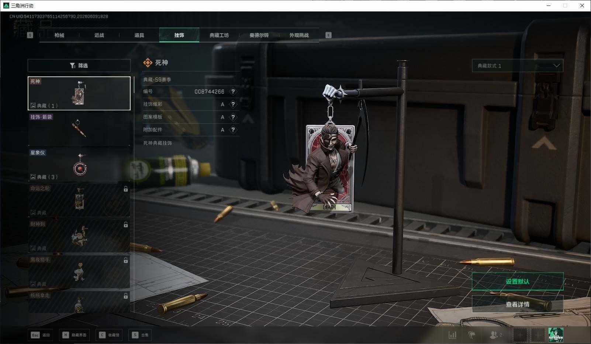Viewport: 591px width, 344px height.
Task: Click the 附加配件 label
Action: coord(153,130)
